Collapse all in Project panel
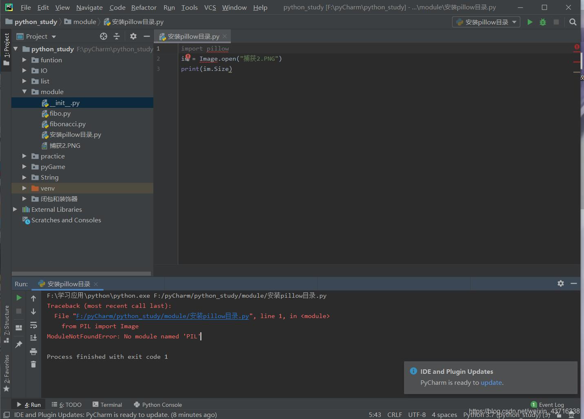Screen dimensions: 584x419 pyautogui.click(x=117, y=36)
